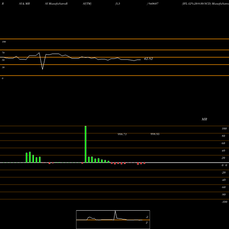Screen dimensions: 229x229
Task: Click the RSI axis label 30
Action: [3, 67]
